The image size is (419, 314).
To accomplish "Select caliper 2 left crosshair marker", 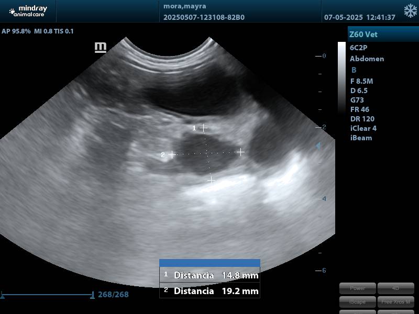I will [172, 154].
